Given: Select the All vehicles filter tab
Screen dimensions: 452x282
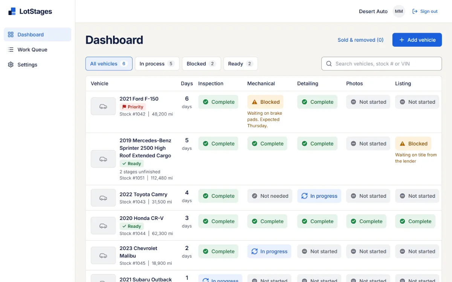Looking at the screenshot, I should tap(109, 64).
